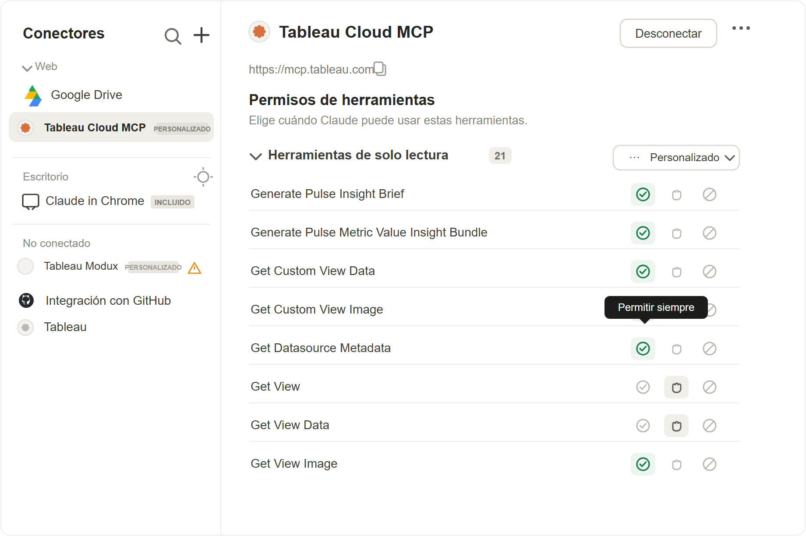Click the Claude in Chrome monitor icon
Screen dimensions: 806x536
pos(31,202)
